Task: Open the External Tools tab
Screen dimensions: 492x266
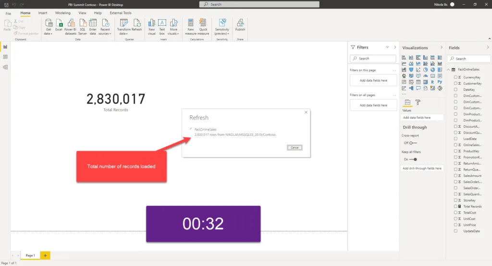Action: coord(121,13)
